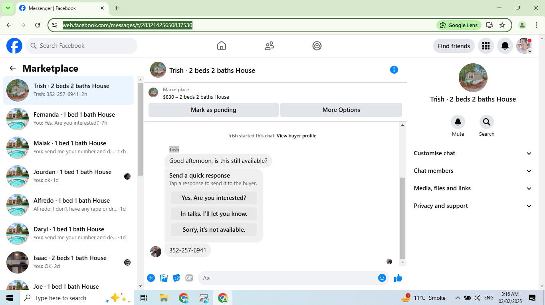Open Chrome menu three dots
The height and width of the screenshot is (305, 545).
click(x=536, y=25)
